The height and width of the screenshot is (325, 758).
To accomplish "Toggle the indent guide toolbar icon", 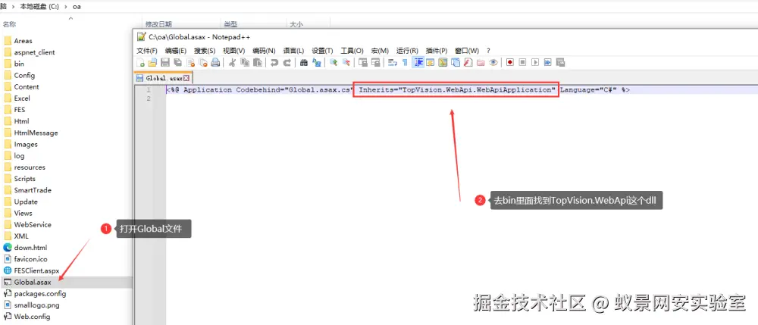I will (x=418, y=62).
